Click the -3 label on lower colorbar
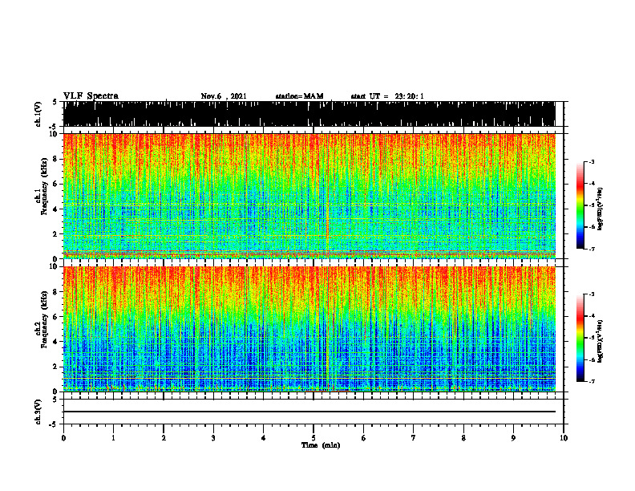 point(590,294)
